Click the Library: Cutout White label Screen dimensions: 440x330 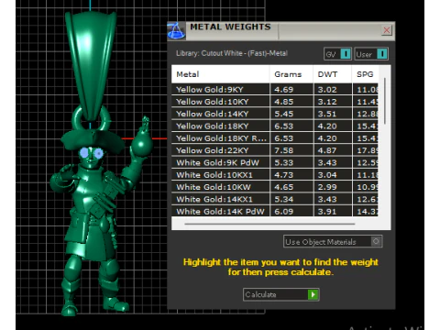232,53
